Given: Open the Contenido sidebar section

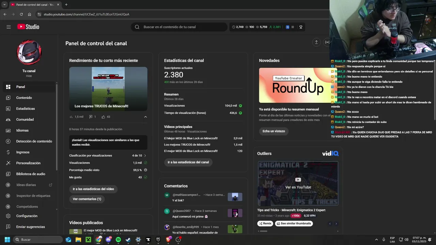Looking at the screenshot, I should 29,98.
